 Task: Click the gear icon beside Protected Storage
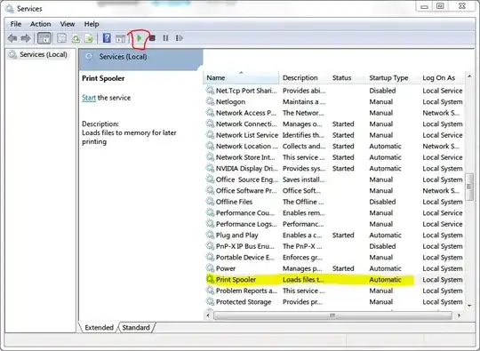point(210,301)
